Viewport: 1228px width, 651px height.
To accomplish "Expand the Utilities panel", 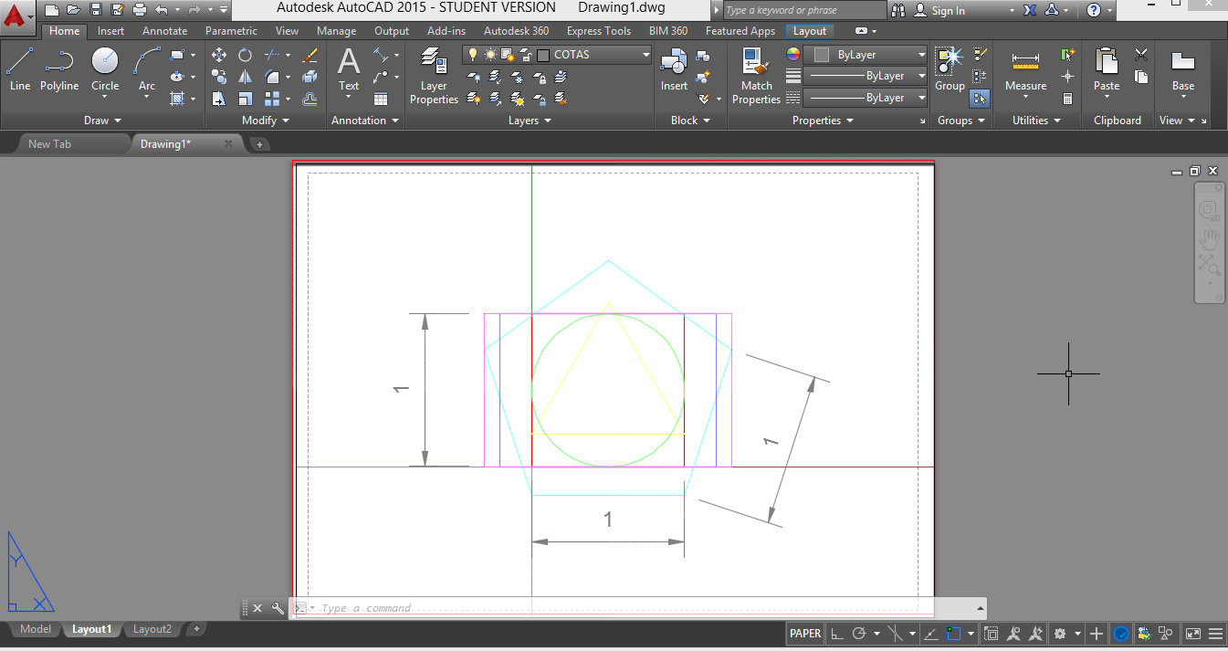I will 1036,121.
